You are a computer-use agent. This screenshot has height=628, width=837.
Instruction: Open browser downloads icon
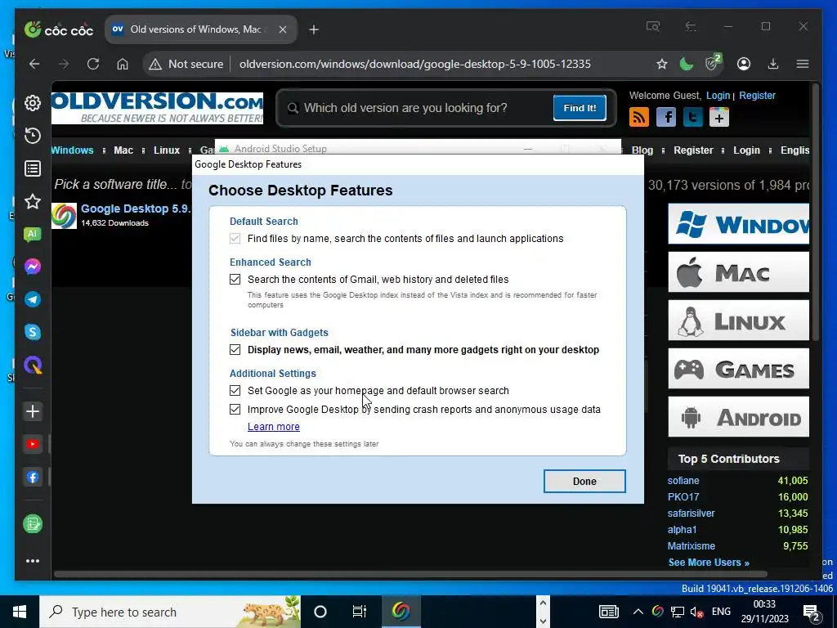[773, 64]
